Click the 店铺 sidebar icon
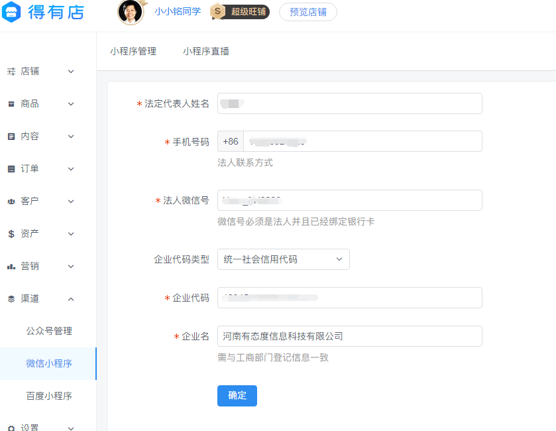 pyautogui.click(x=11, y=71)
